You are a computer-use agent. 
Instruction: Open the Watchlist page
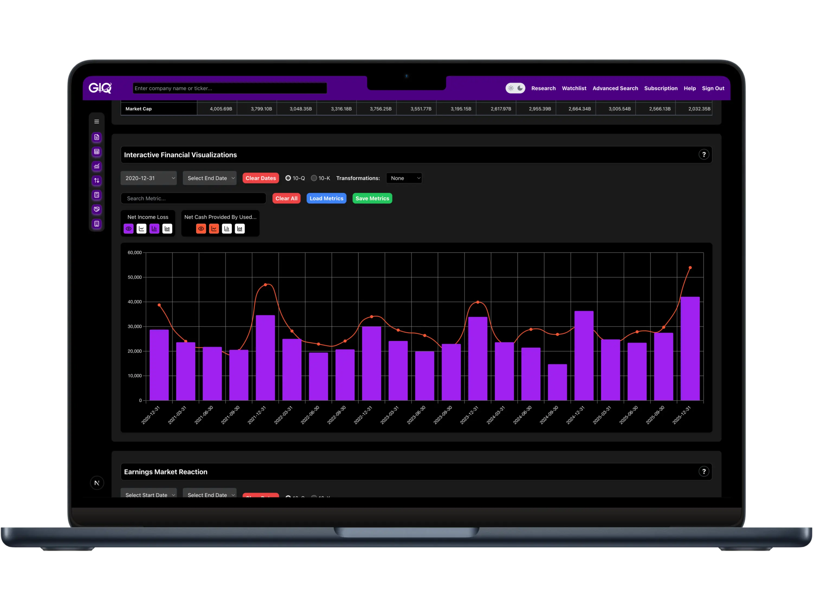[x=574, y=88]
